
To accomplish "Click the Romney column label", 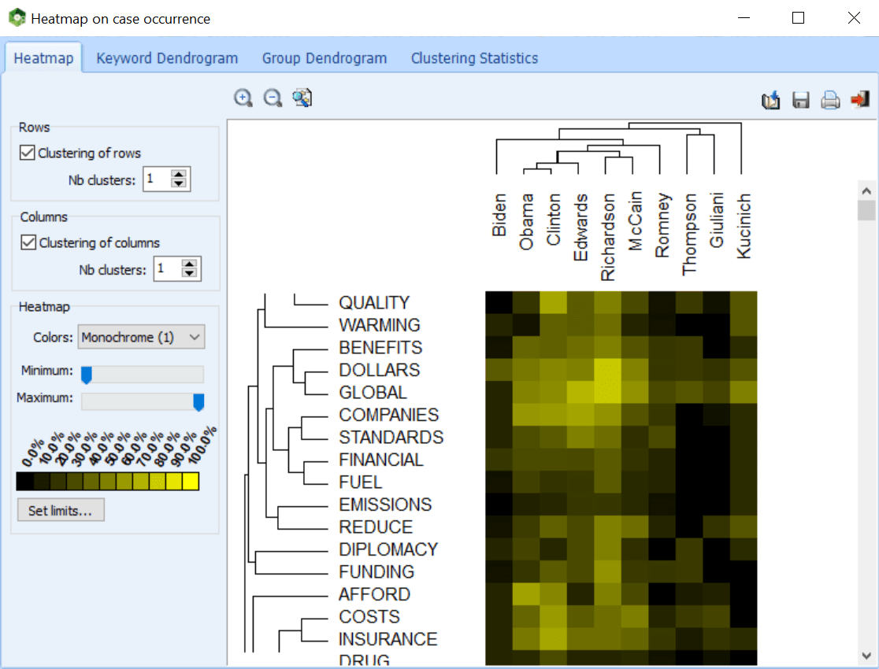I will 662,225.
